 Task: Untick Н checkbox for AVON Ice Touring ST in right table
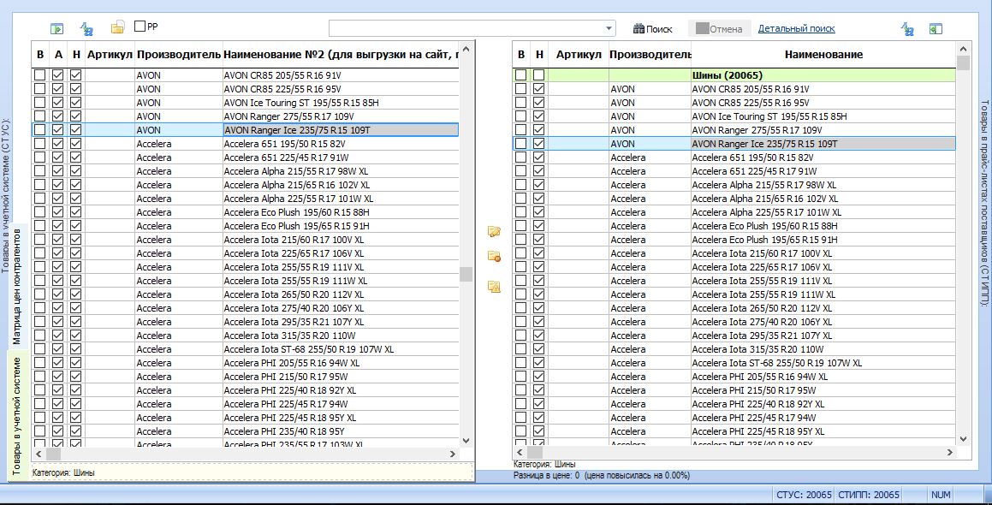pos(539,116)
